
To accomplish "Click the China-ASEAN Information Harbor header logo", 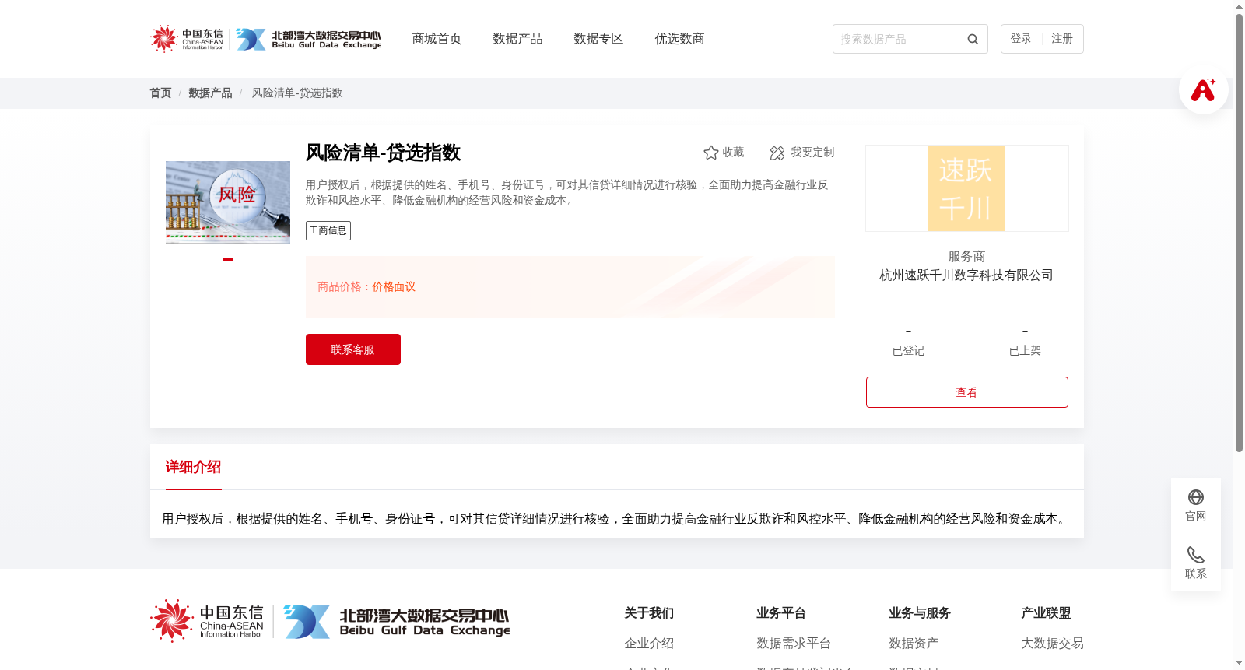I will point(187,38).
